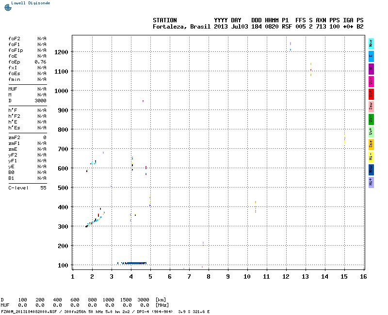This screenshot has height=315, width=388.
Task: Select the dark green Vx- legend swatch
Action: point(371,119)
